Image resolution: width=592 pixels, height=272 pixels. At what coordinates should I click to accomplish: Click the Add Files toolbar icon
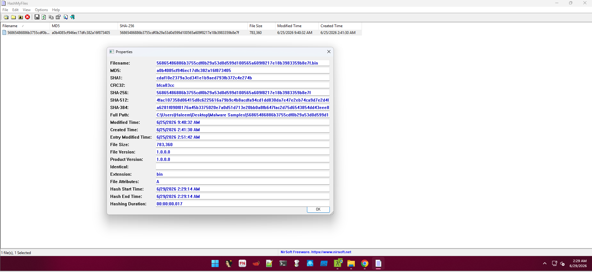6,17
